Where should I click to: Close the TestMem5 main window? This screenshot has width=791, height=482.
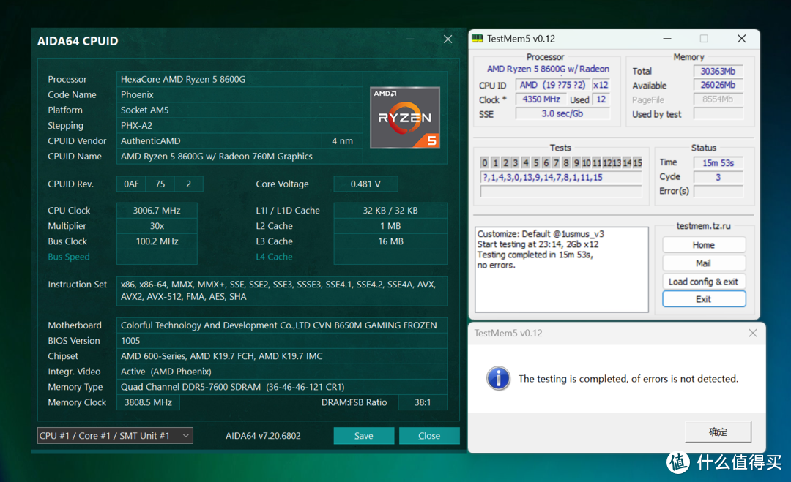pyautogui.click(x=741, y=39)
